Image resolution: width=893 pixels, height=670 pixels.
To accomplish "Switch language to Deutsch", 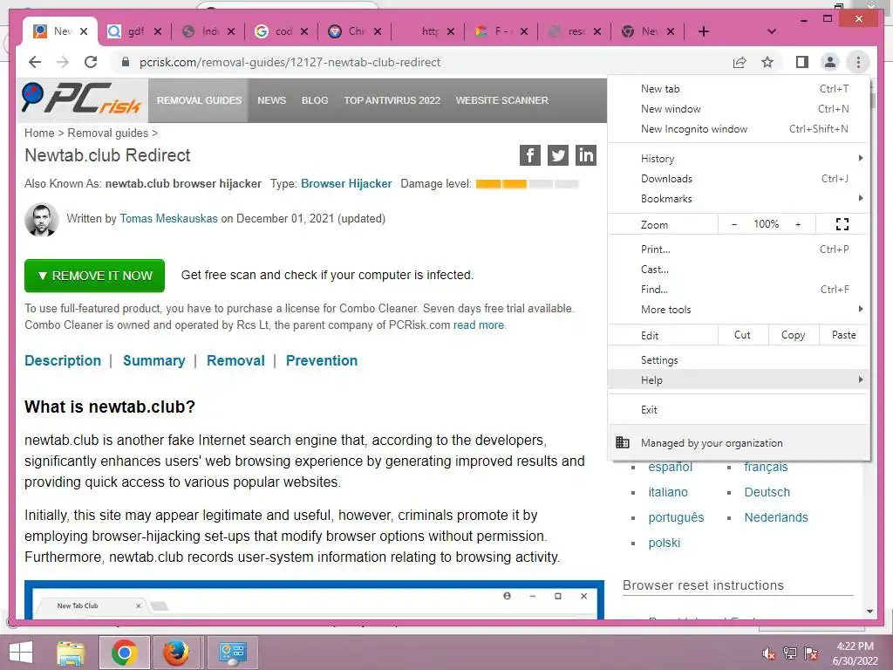I will tap(767, 492).
